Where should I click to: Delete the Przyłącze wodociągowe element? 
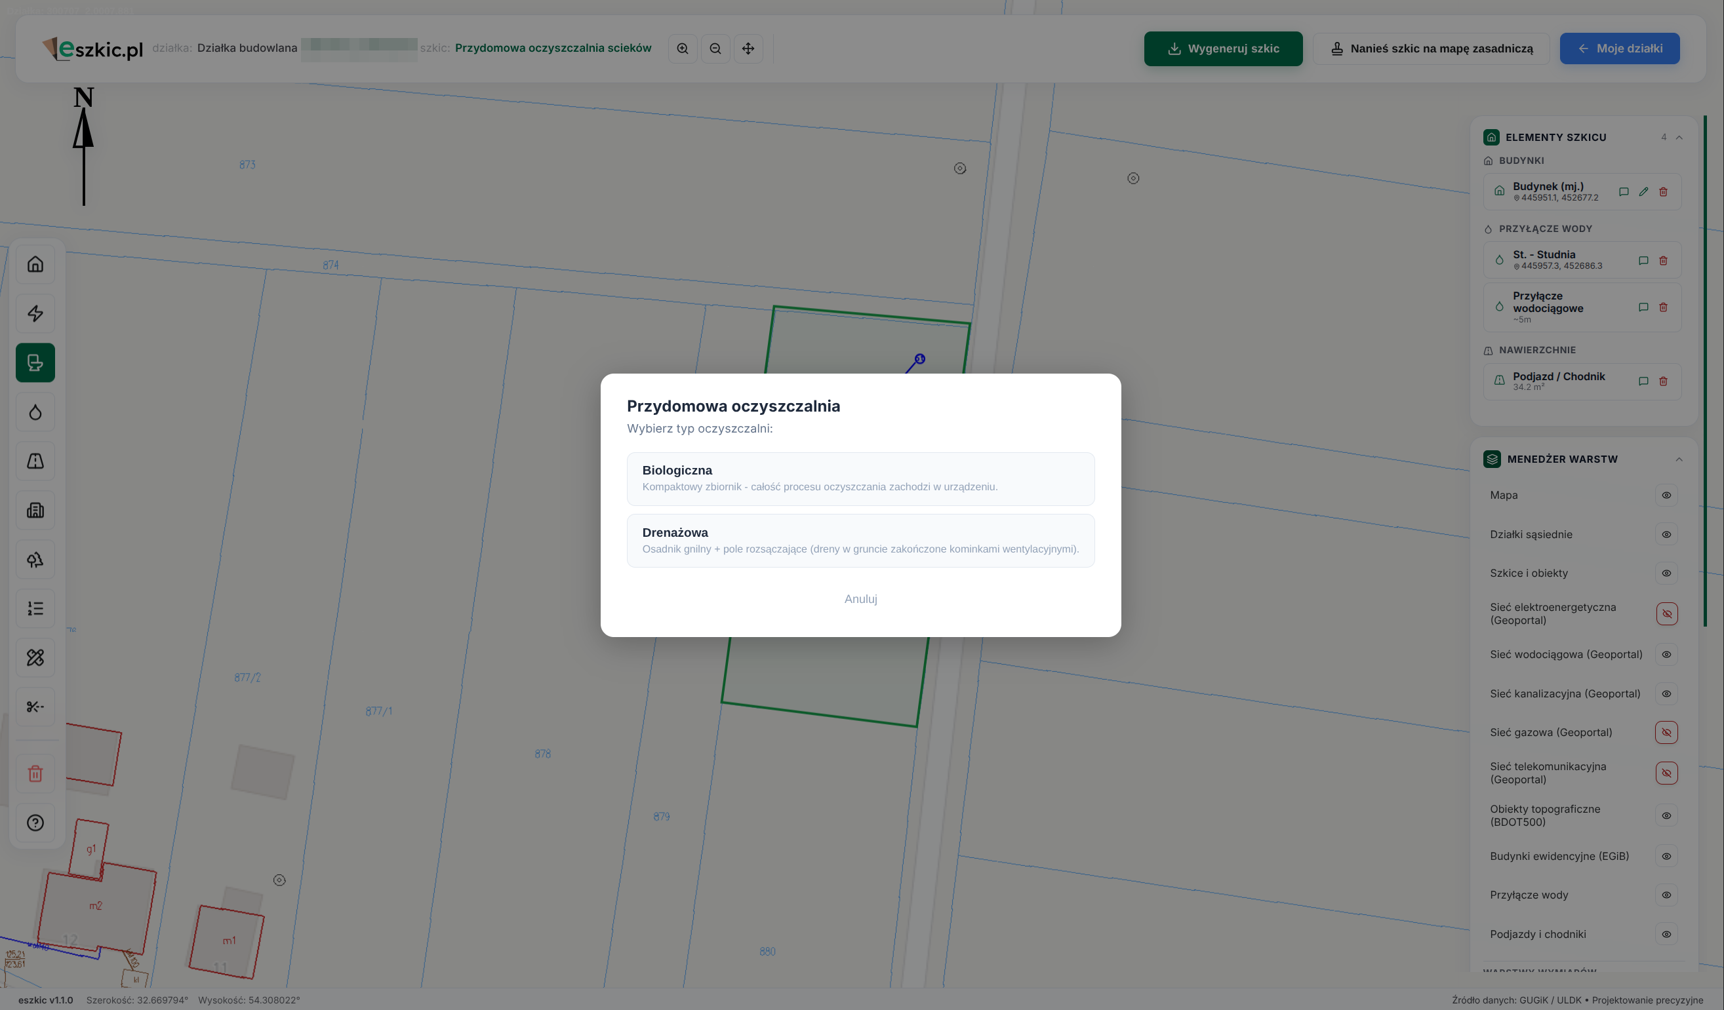(x=1663, y=307)
